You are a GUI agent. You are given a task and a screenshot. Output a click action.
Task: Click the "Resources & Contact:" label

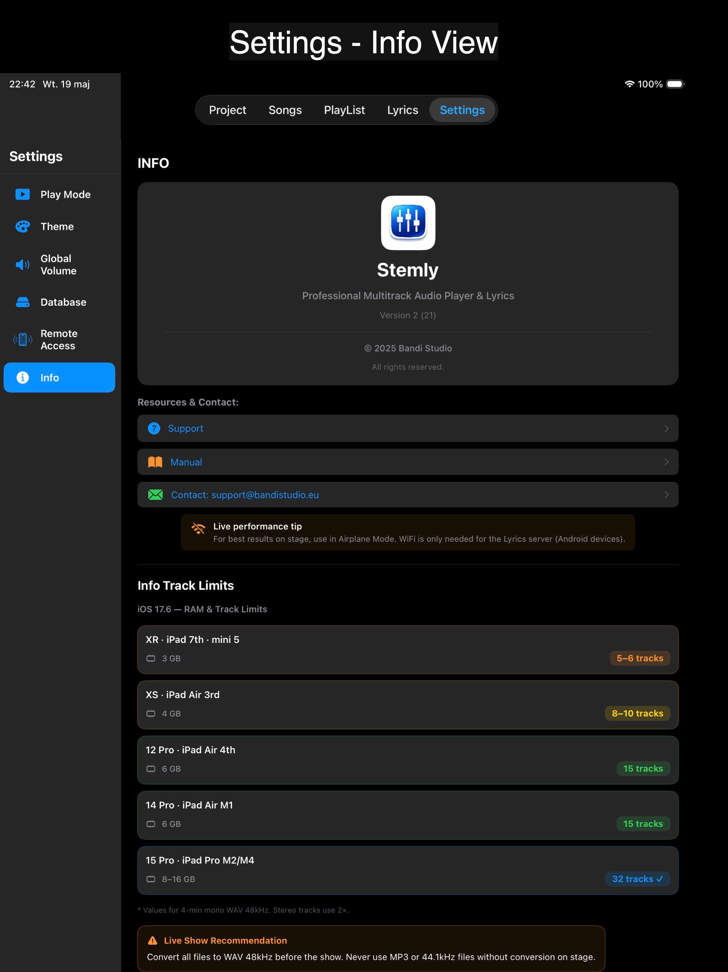pyautogui.click(x=188, y=402)
